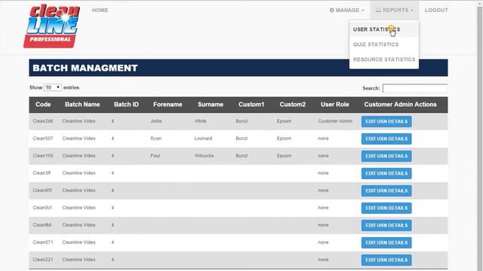Sort table by Custom1 header
The image size is (483, 271).
(x=251, y=105)
